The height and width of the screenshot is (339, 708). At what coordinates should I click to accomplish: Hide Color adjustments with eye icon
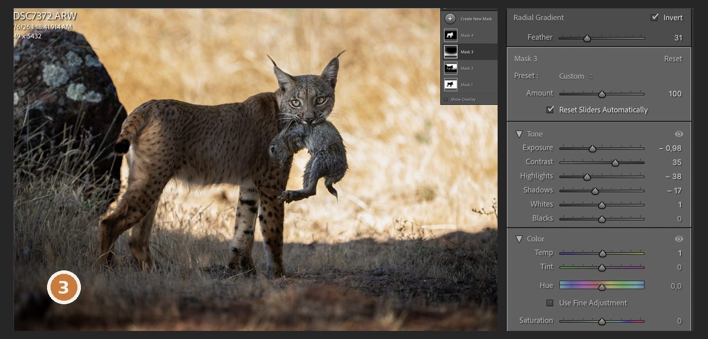(x=679, y=239)
